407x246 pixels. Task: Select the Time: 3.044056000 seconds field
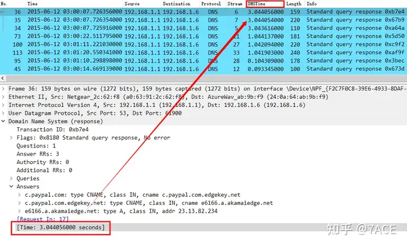[60, 227]
